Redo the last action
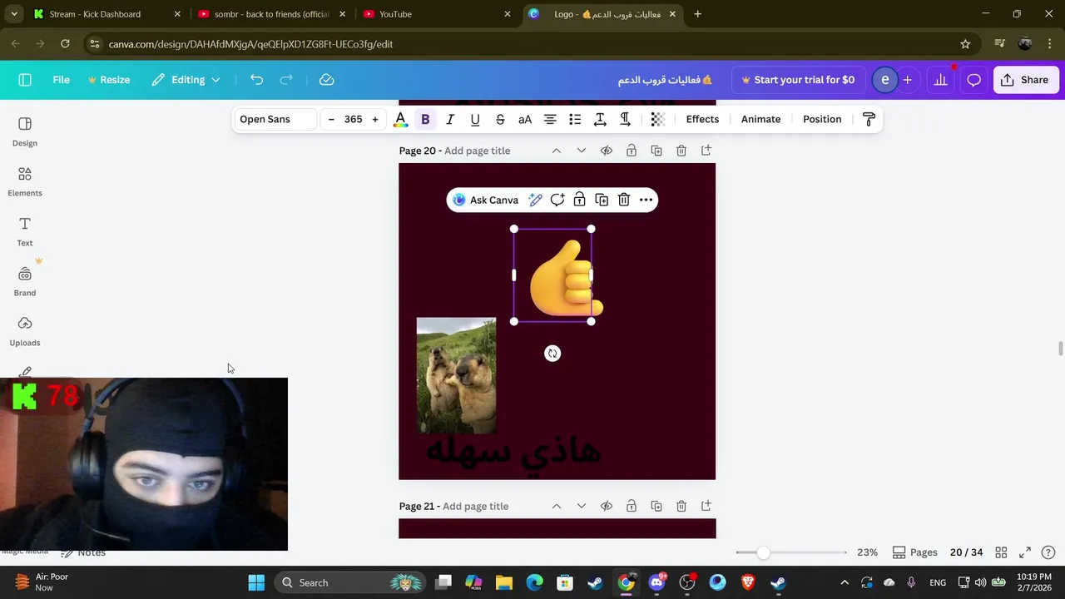This screenshot has width=1065, height=599. coord(286,80)
